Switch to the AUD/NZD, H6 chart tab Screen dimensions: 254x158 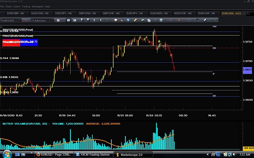161,13
